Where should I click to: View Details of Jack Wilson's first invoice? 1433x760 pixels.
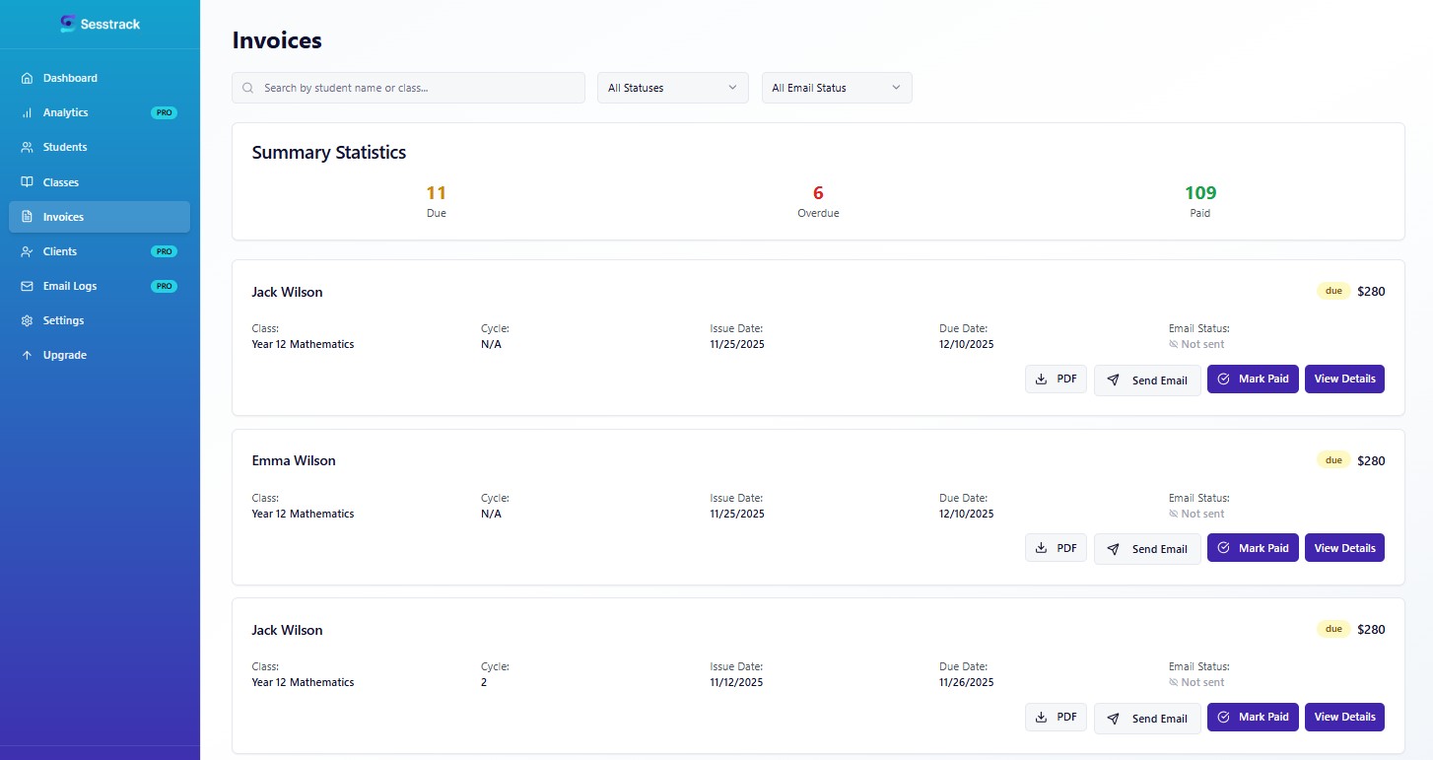[x=1344, y=379]
